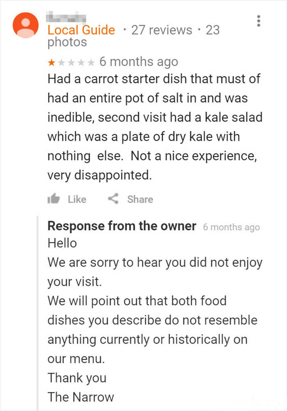The width and height of the screenshot is (287, 411).
Task: Open the reviewer's orange profile avatar
Action: [x=26, y=25]
